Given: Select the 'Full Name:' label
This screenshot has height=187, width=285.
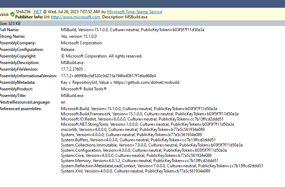Looking at the screenshot, I should click(x=9, y=30).
